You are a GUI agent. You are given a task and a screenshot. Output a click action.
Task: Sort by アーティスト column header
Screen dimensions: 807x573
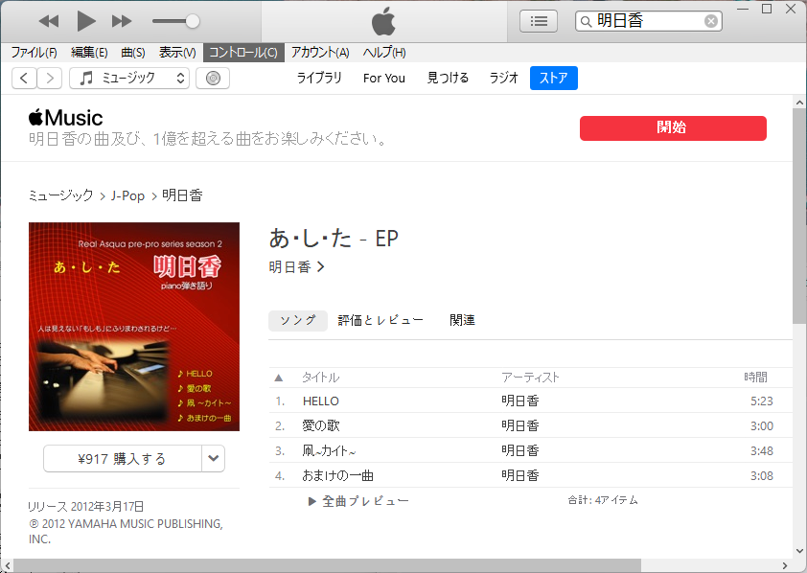click(x=530, y=378)
